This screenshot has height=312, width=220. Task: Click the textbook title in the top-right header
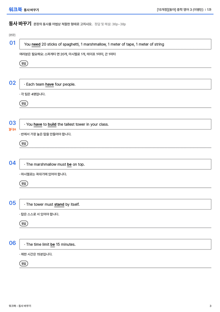point(180,9)
